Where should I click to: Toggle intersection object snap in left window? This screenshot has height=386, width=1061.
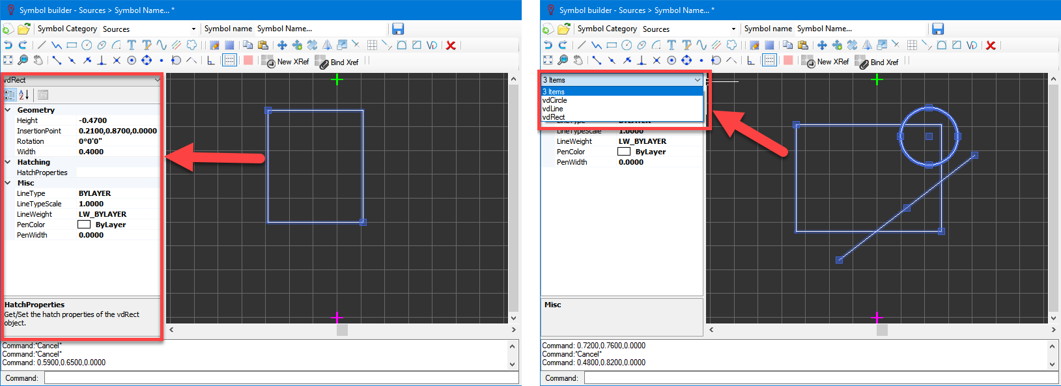click(117, 61)
